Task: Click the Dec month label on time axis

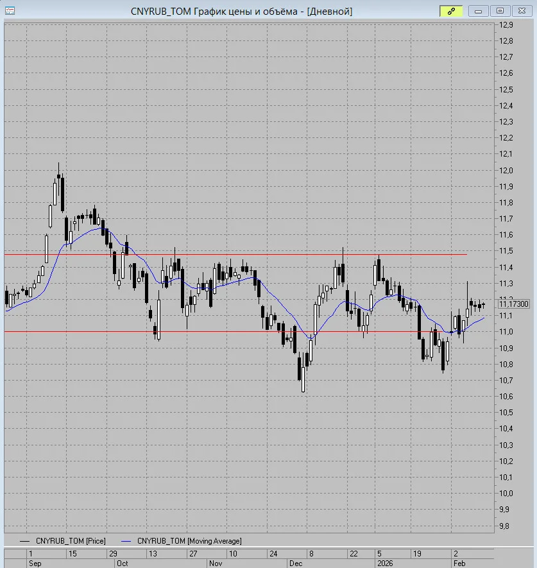Action: 296,564
